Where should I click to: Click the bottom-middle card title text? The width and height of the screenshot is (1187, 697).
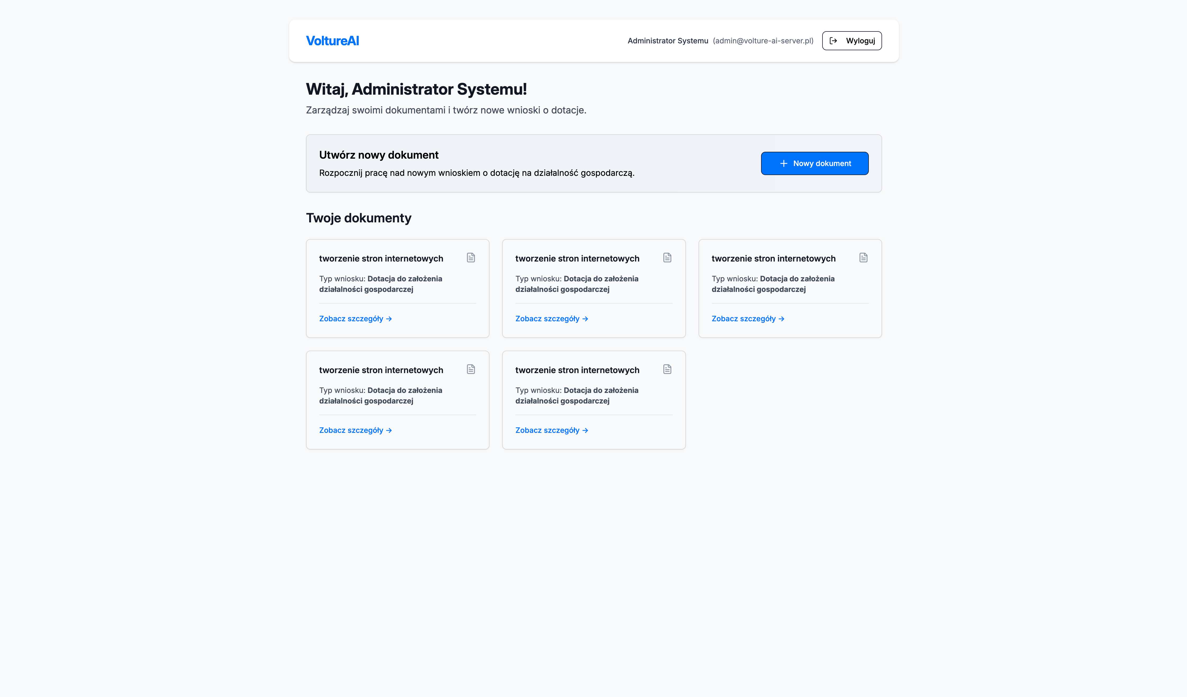(x=577, y=370)
